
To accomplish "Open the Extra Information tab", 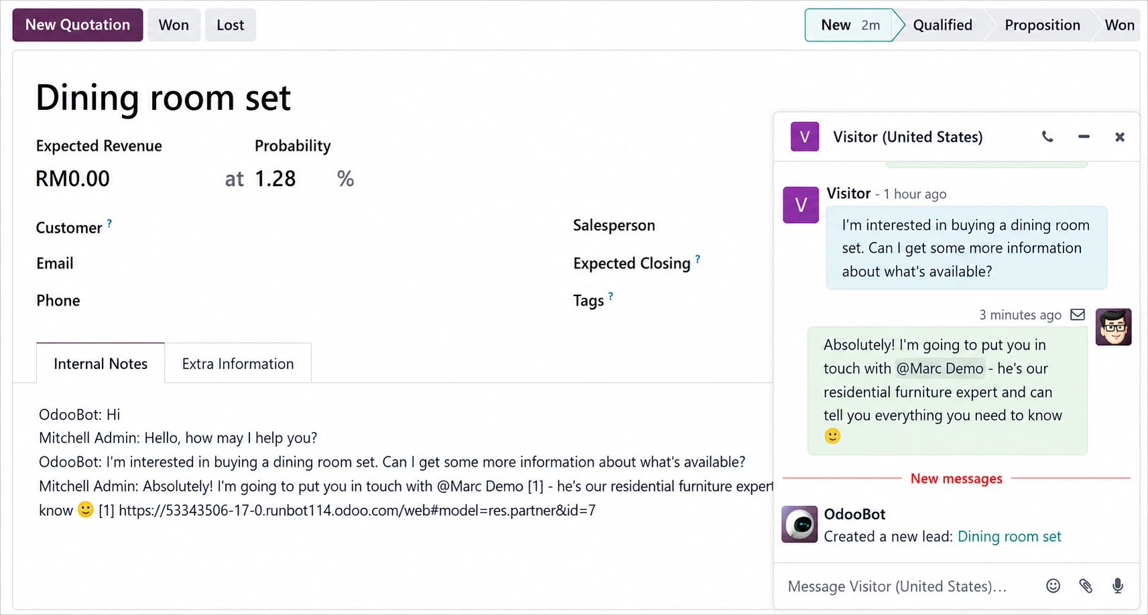I will (x=238, y=363).
